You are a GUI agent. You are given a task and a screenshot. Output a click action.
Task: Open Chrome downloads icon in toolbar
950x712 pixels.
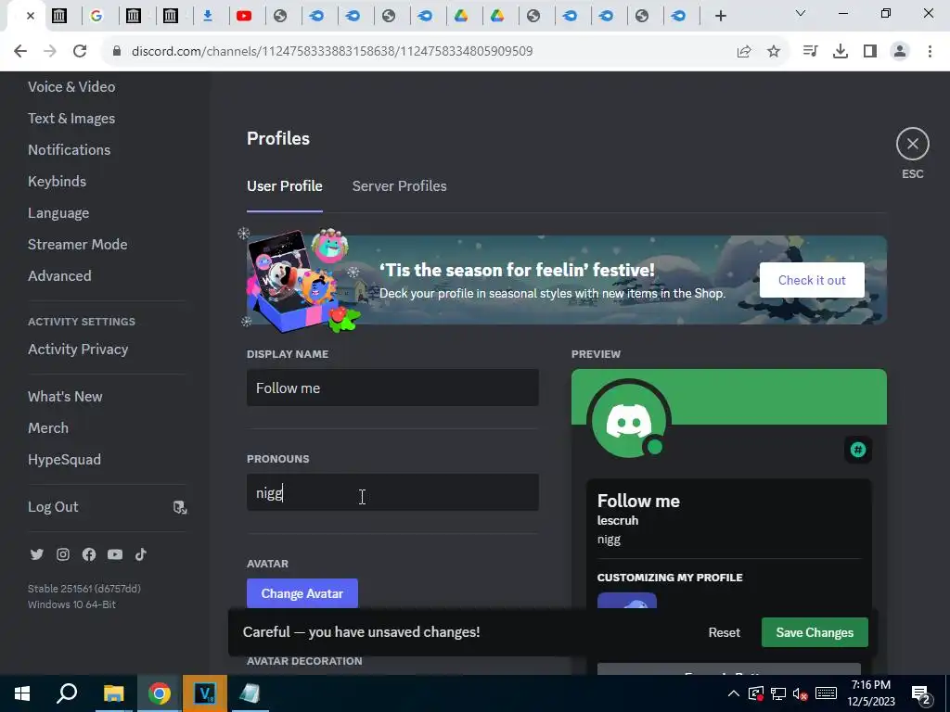pos(841,51)
